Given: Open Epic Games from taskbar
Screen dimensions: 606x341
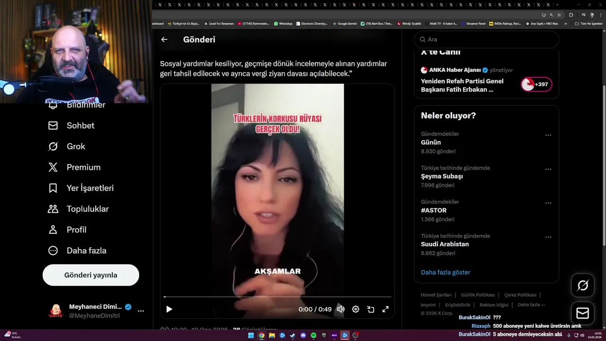Looking at the screenshot, I should (x=324, y=335).
